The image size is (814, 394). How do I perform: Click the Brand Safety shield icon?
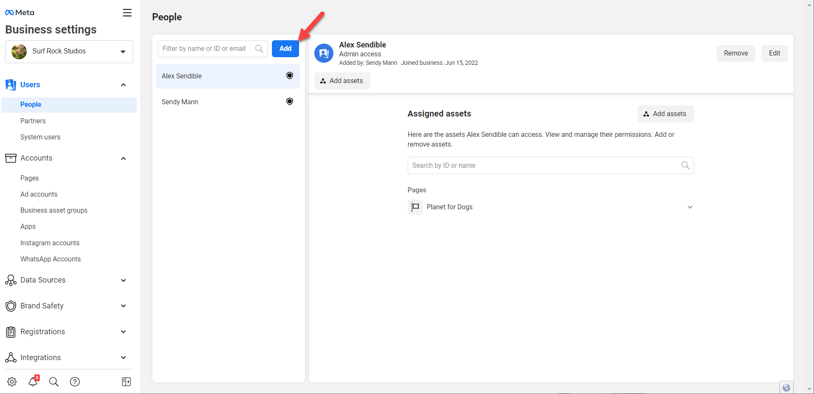[x=11, y=306]
